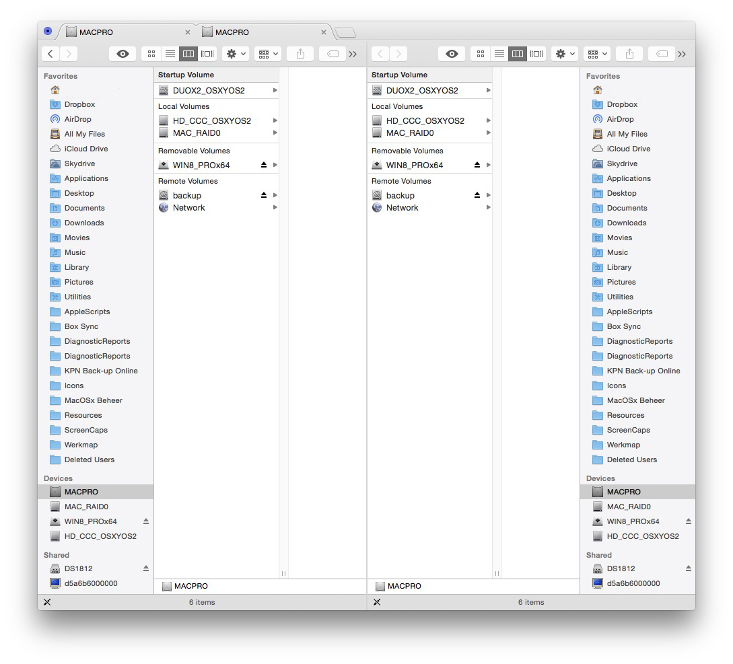The width and height of the screenshot is (733, 664).
Task: Go forward in left pane
Action: [69, 54]
